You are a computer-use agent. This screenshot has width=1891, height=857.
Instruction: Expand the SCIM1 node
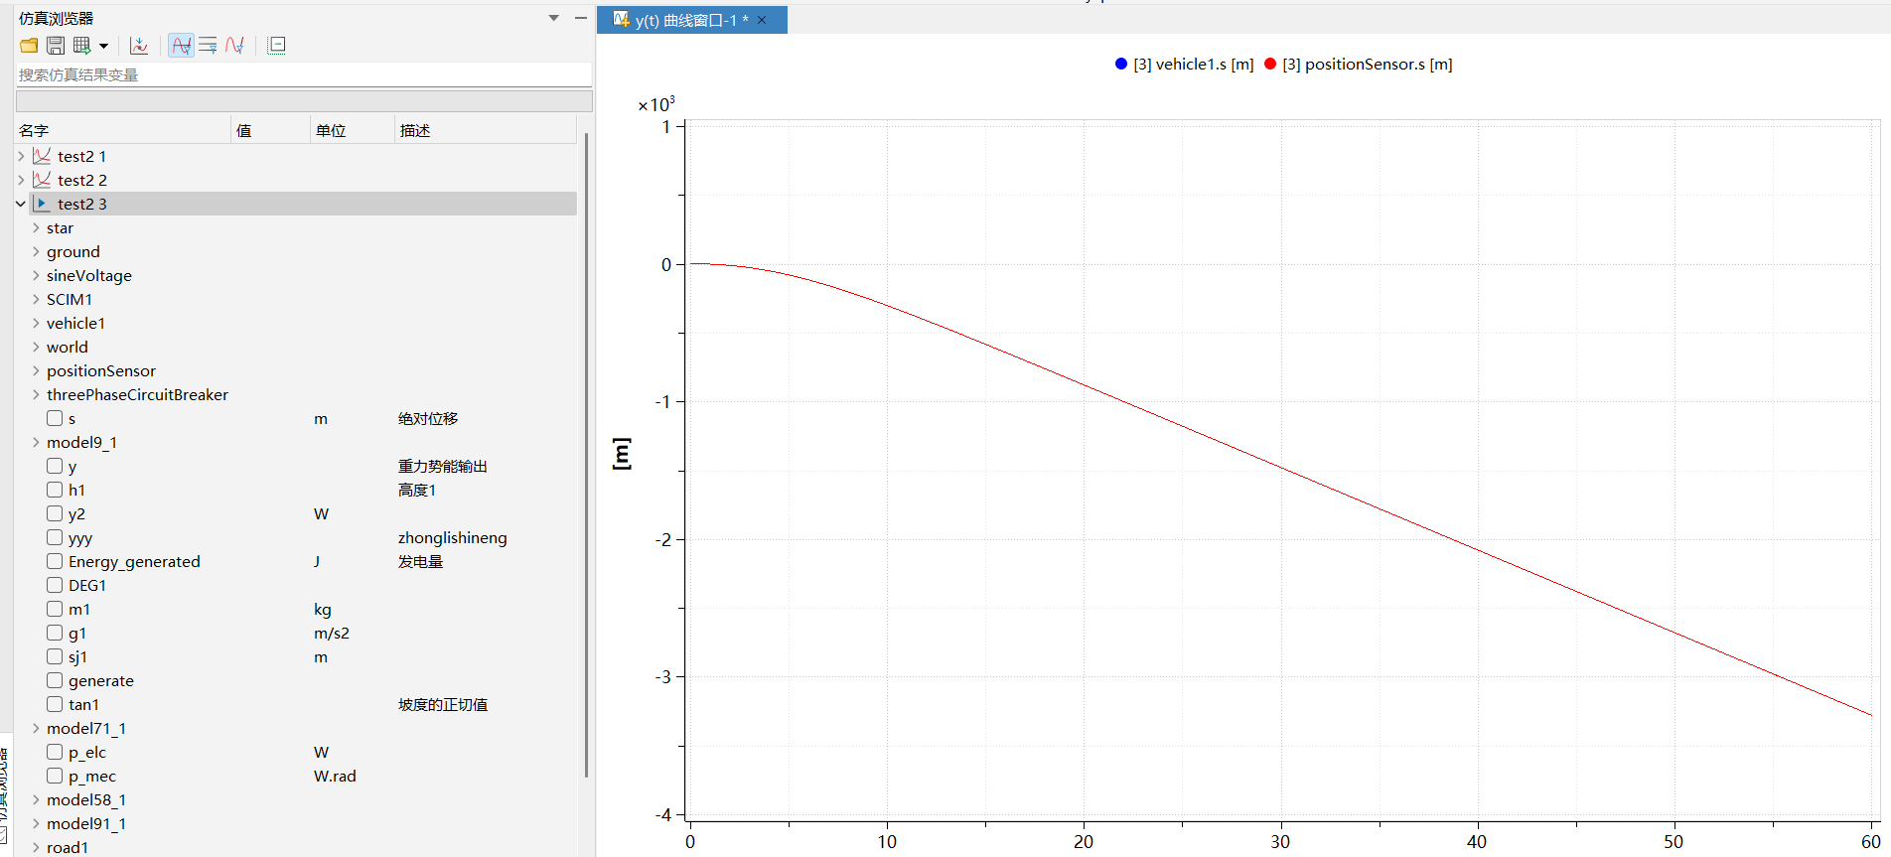(x=36, y=299)
